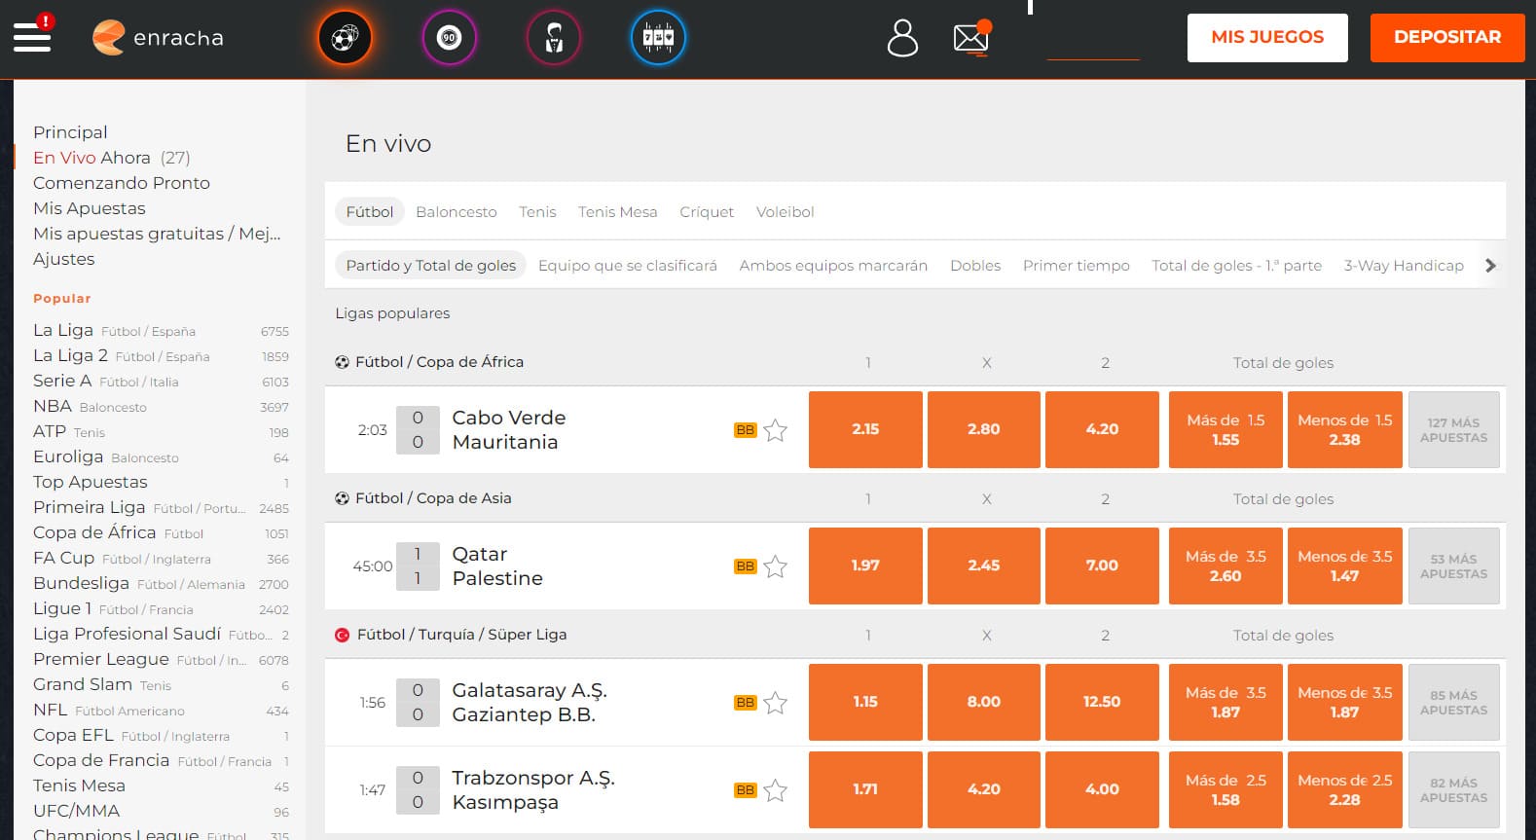Show 85 más apuestas for Galatasaray match
Image resolution: width=1536 pixels, height=840 pixels.
pos(1454,702)
